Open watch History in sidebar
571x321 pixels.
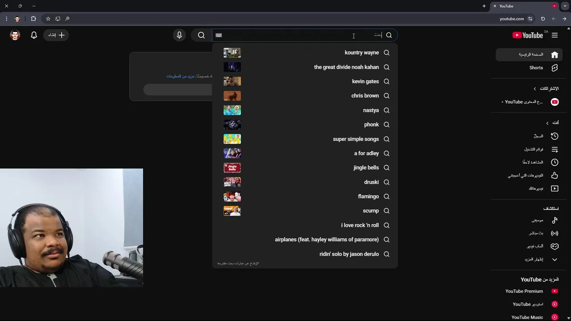pyautogui.click(x=529, y=136)
